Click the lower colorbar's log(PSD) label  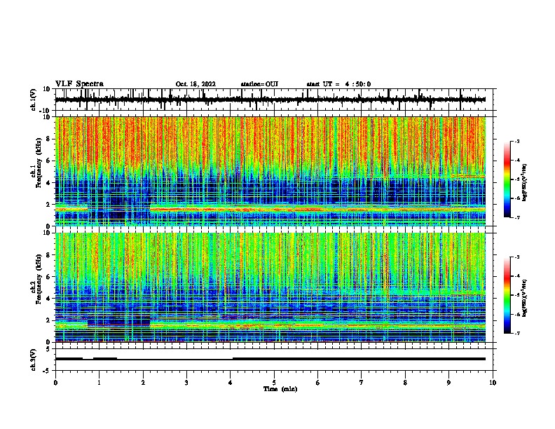click(x=524, y=298)
